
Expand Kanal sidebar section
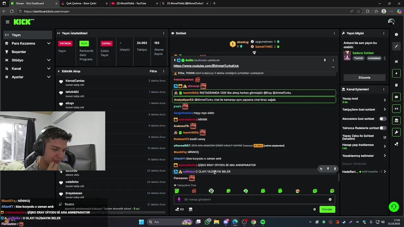49,68
